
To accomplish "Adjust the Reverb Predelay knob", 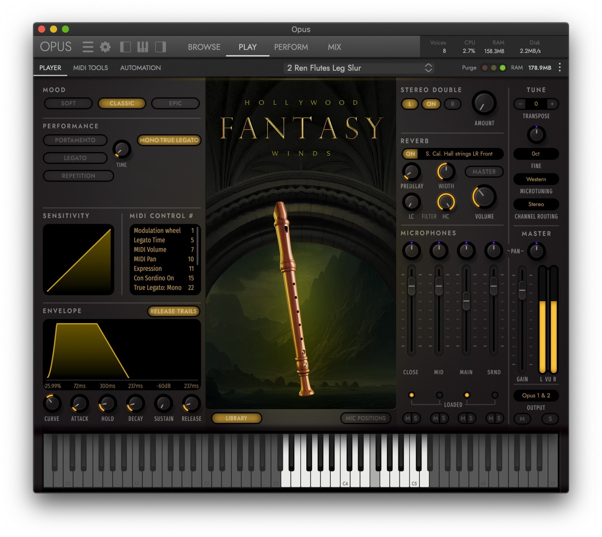I will (x=411, y=172).
